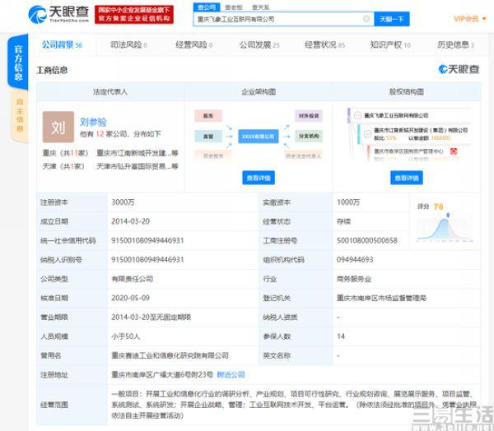Image resolution: width=494 pixels, height=431 pixels.
Task: Open the 附近公司 link
Action: coord(231,374)
